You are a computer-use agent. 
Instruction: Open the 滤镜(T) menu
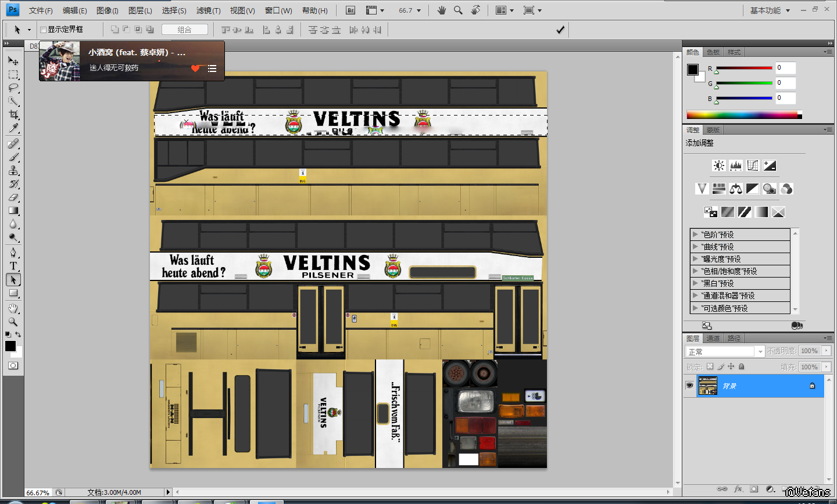pos(208,10)
